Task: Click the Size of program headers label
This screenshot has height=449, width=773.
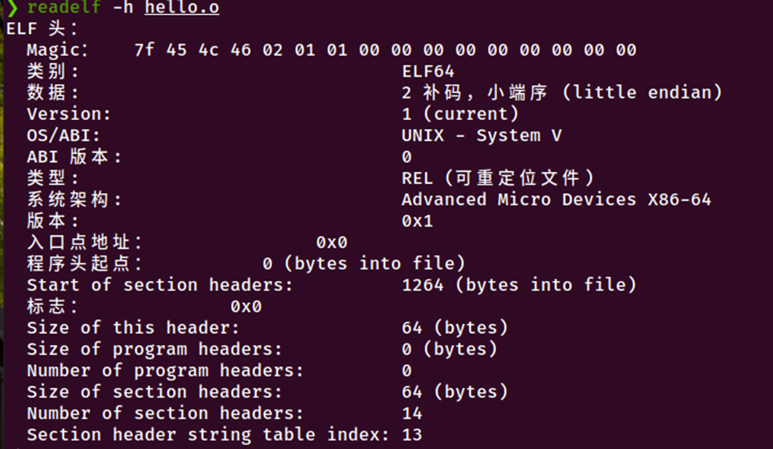Action: point(154,350)
